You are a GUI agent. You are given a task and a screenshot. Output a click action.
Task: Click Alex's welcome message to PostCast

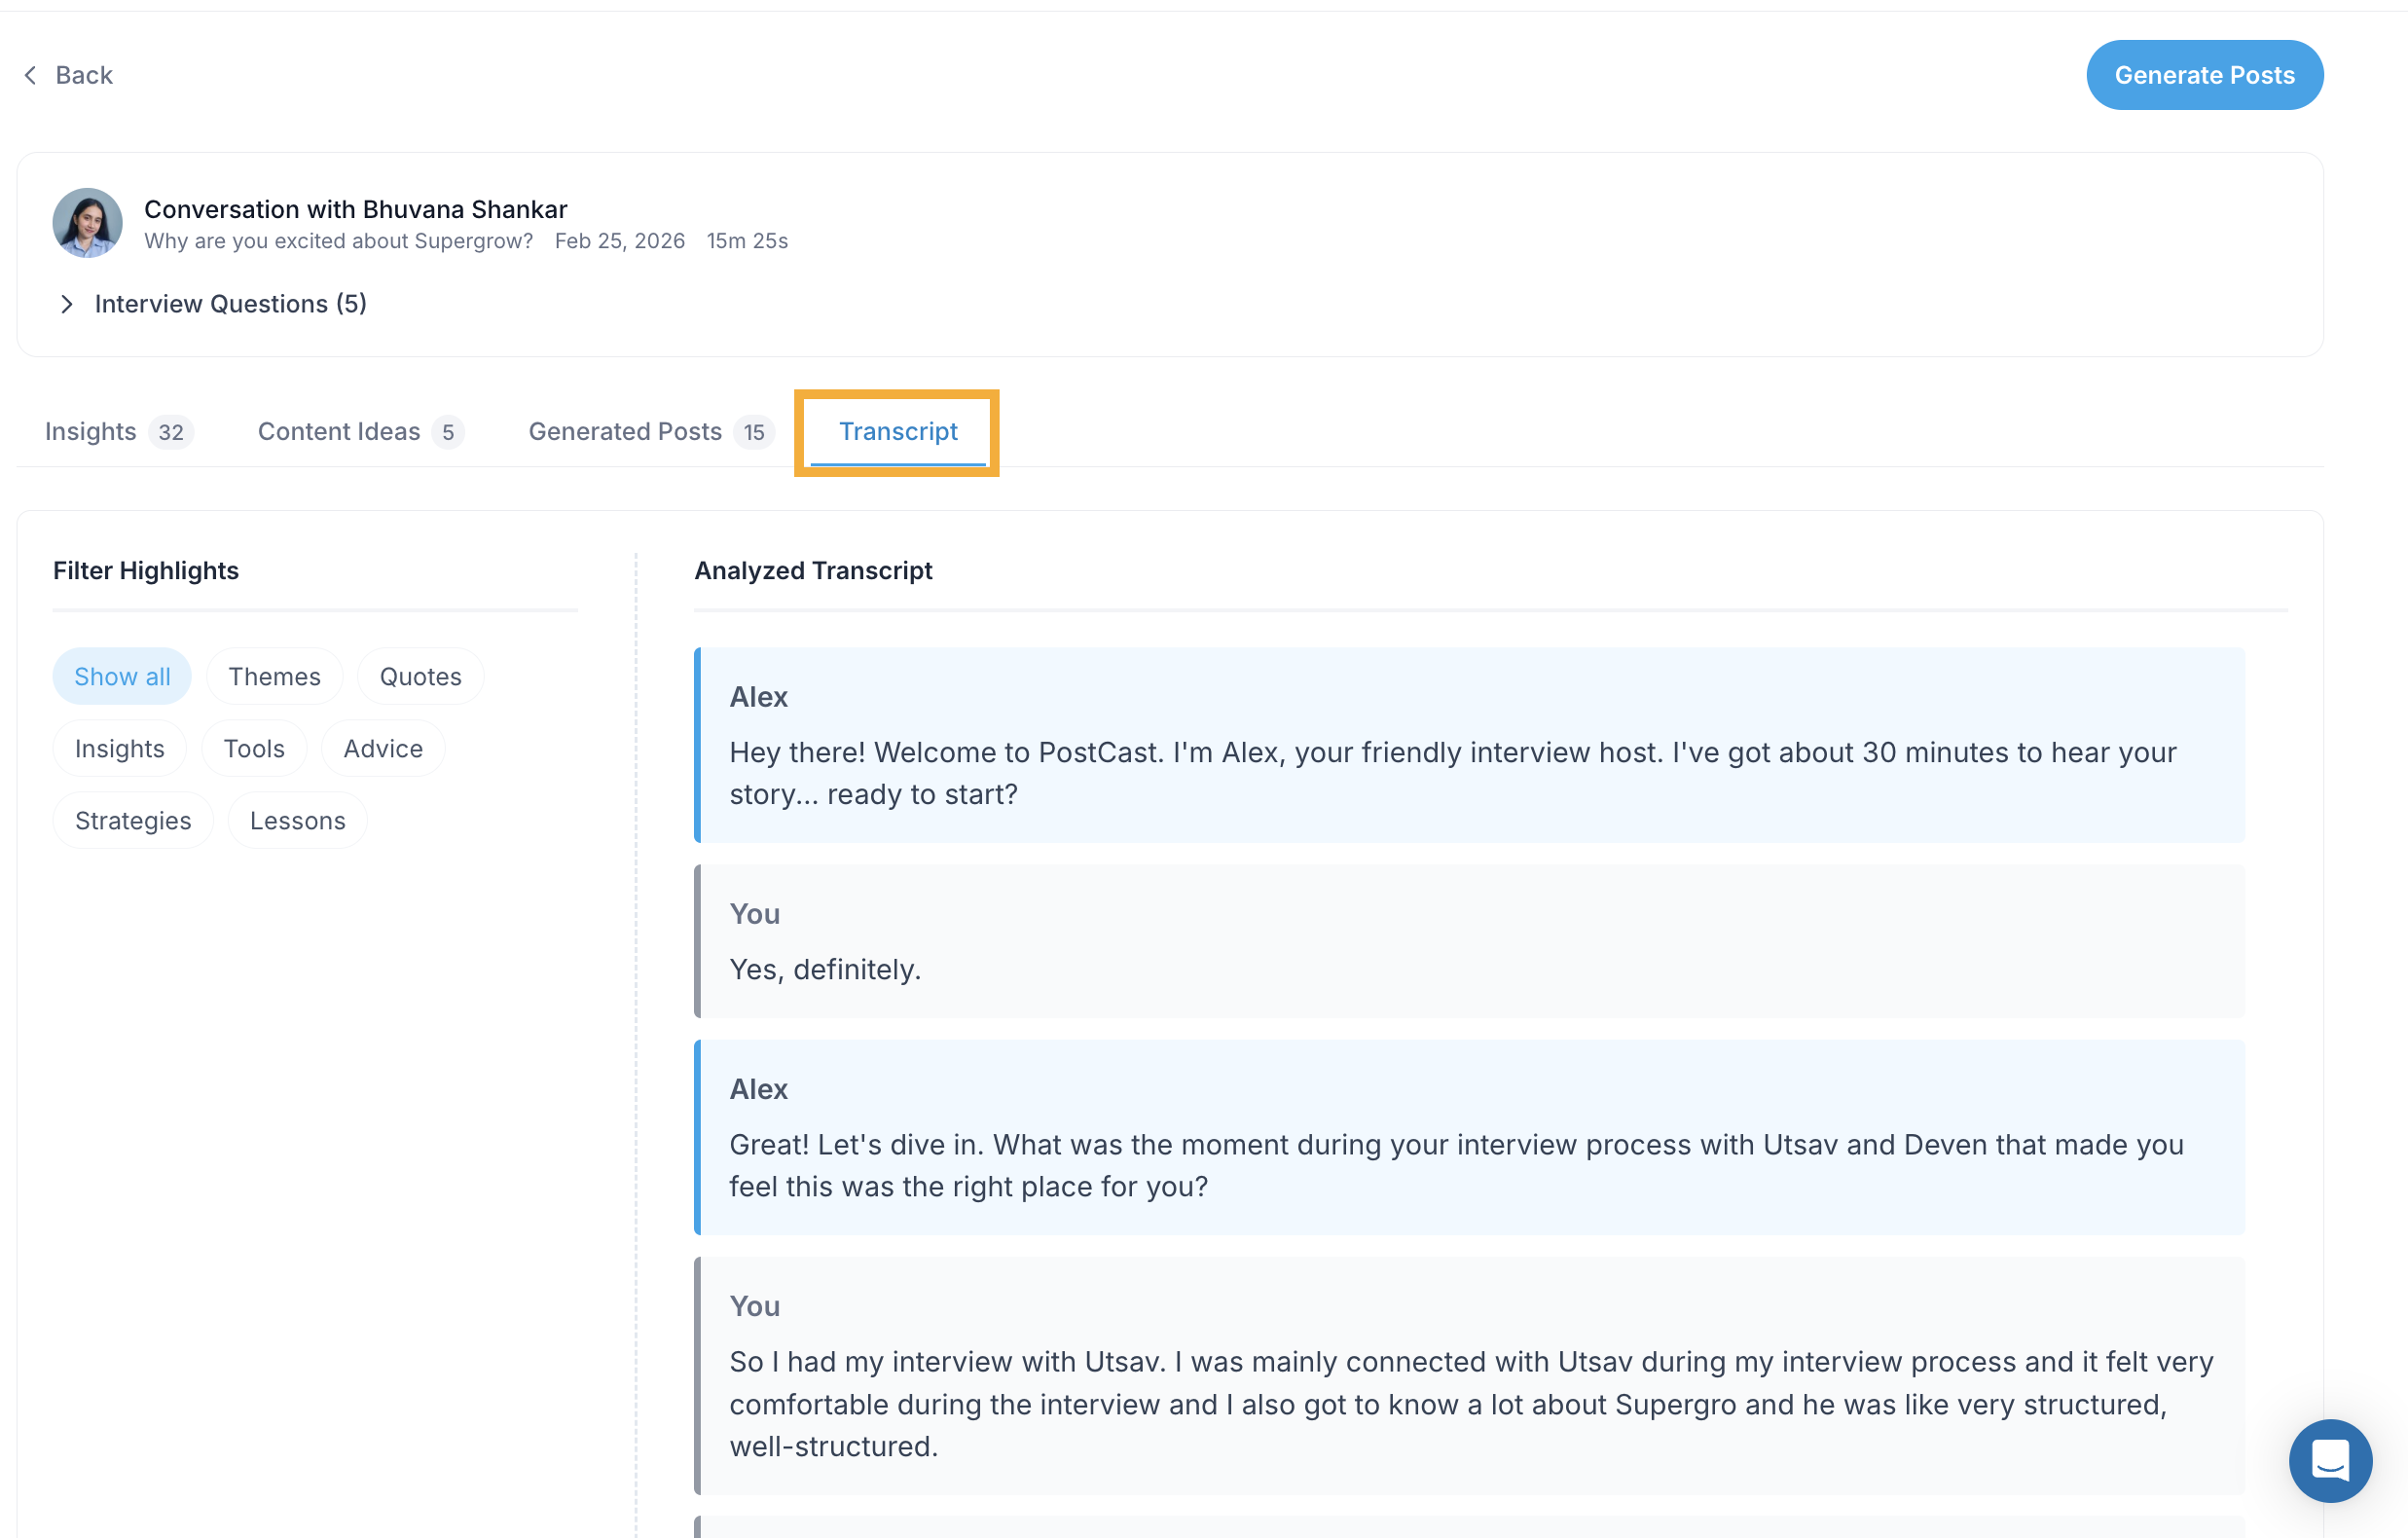[1469, 745]
